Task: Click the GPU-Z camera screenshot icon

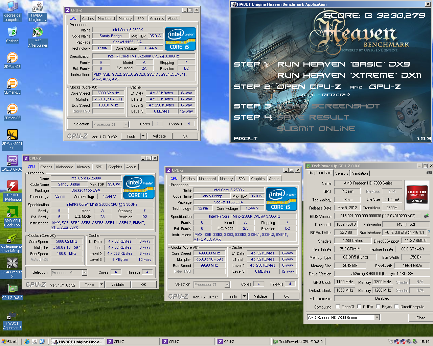Action: point(429,173)
